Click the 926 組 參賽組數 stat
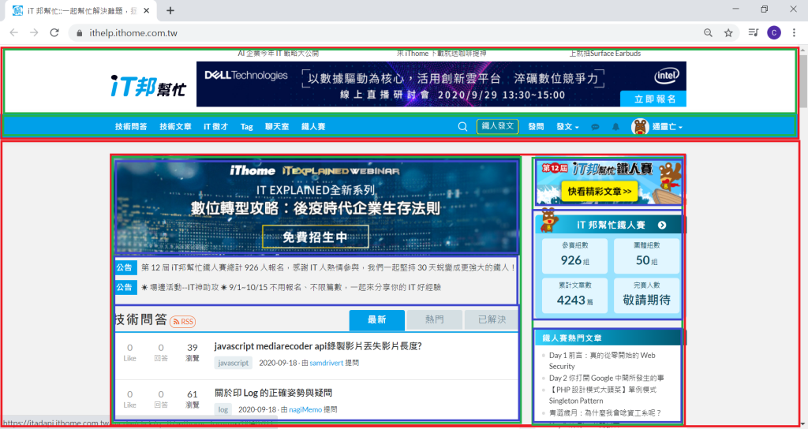Screen dimensions: 808x429 [x=574, y=256]
